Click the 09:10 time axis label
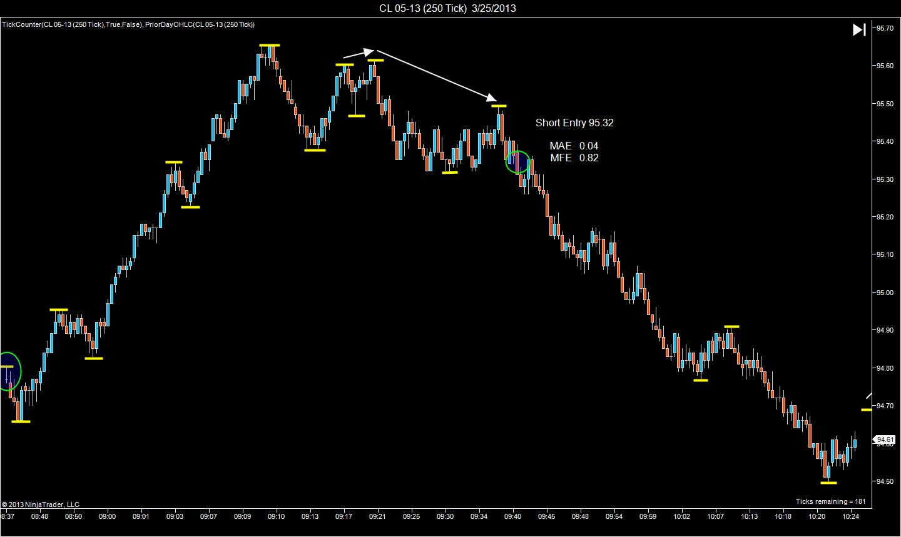 [276, 517]
